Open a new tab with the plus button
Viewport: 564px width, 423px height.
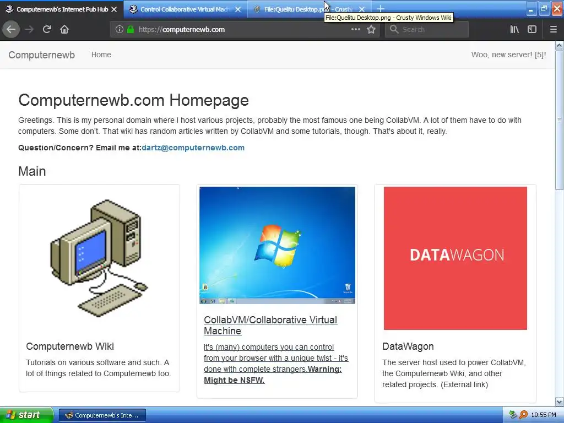pos(380,9)
